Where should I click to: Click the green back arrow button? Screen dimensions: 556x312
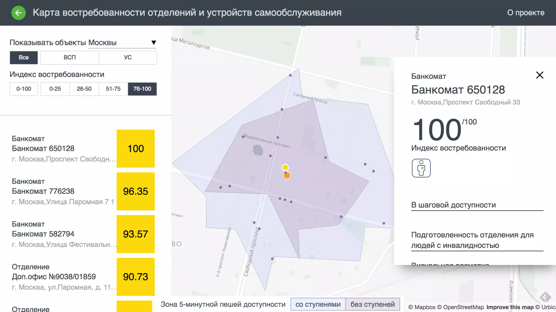pyautogui.click(x=18, y=13)
